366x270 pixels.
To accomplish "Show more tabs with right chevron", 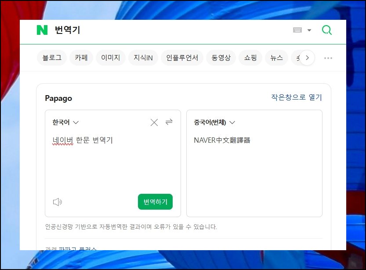I will [x=307, y=58].
